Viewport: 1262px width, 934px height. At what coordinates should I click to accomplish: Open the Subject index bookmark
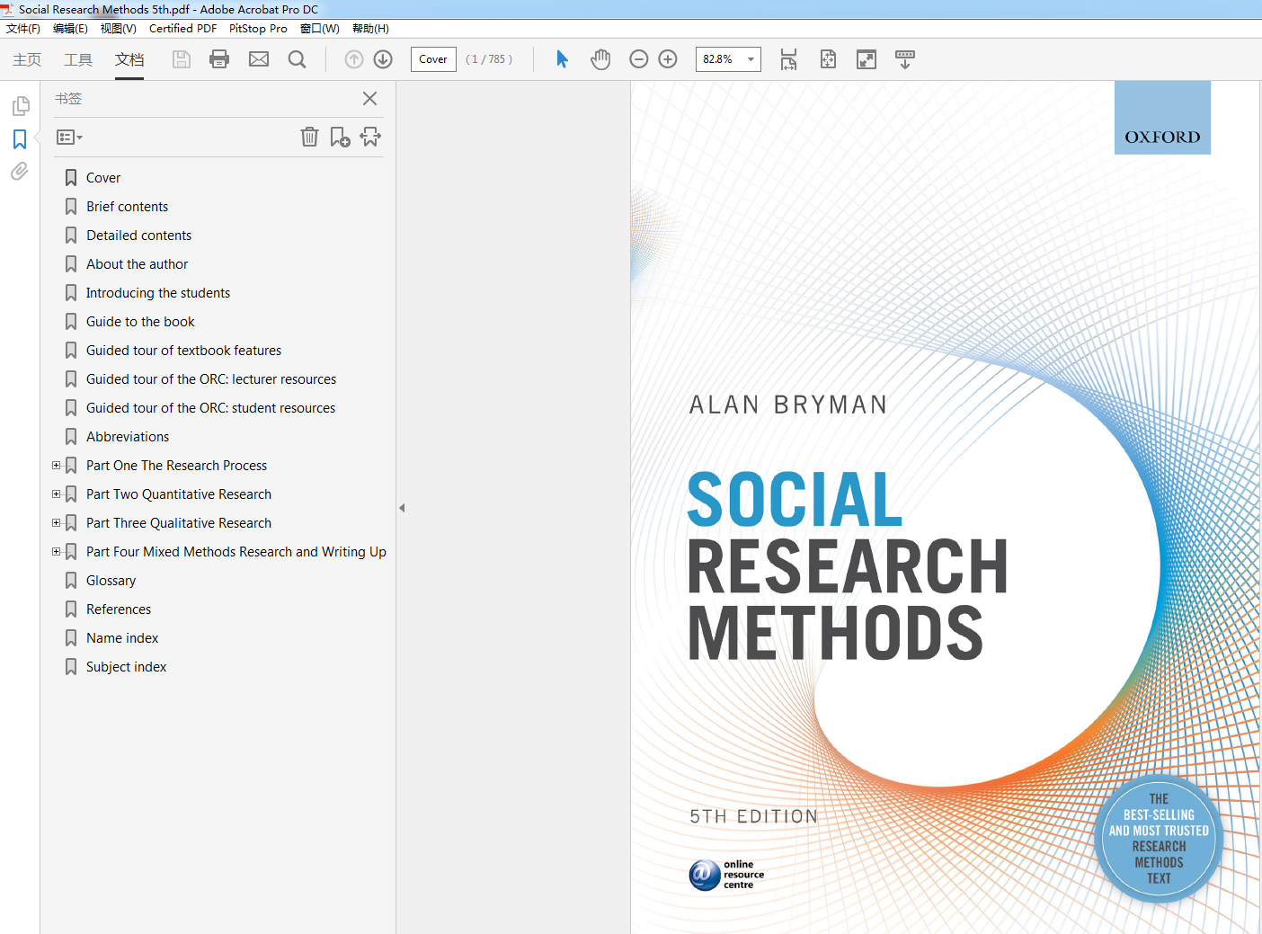click(126, 667)
